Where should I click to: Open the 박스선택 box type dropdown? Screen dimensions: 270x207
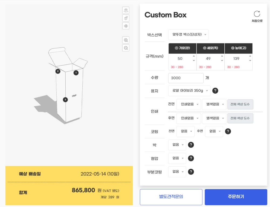click(x=188, y=35)
